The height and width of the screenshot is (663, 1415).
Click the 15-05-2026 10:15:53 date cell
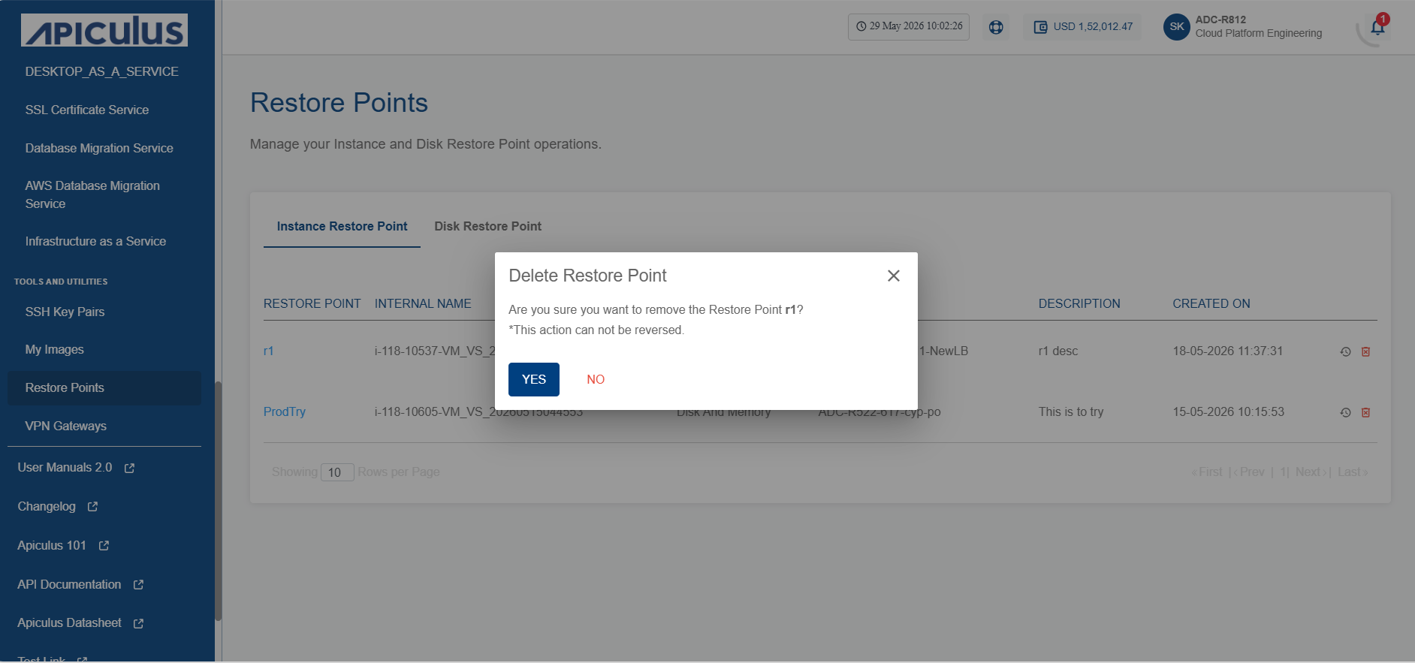pyautogui.click(x=1228, y=411)
